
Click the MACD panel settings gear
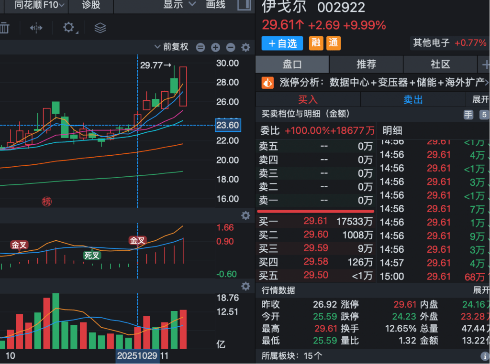(245, 216)
